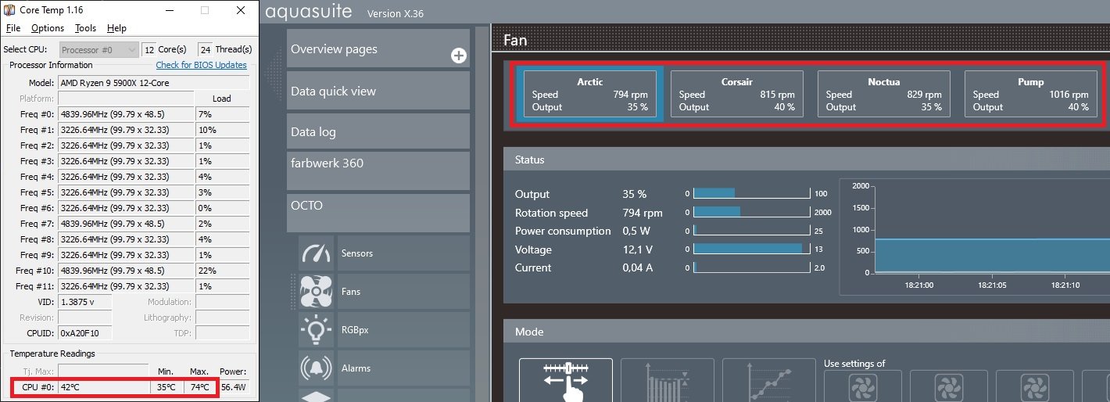
Task: Click the Power reading 56.4W
Action: (x=234, y=387)
